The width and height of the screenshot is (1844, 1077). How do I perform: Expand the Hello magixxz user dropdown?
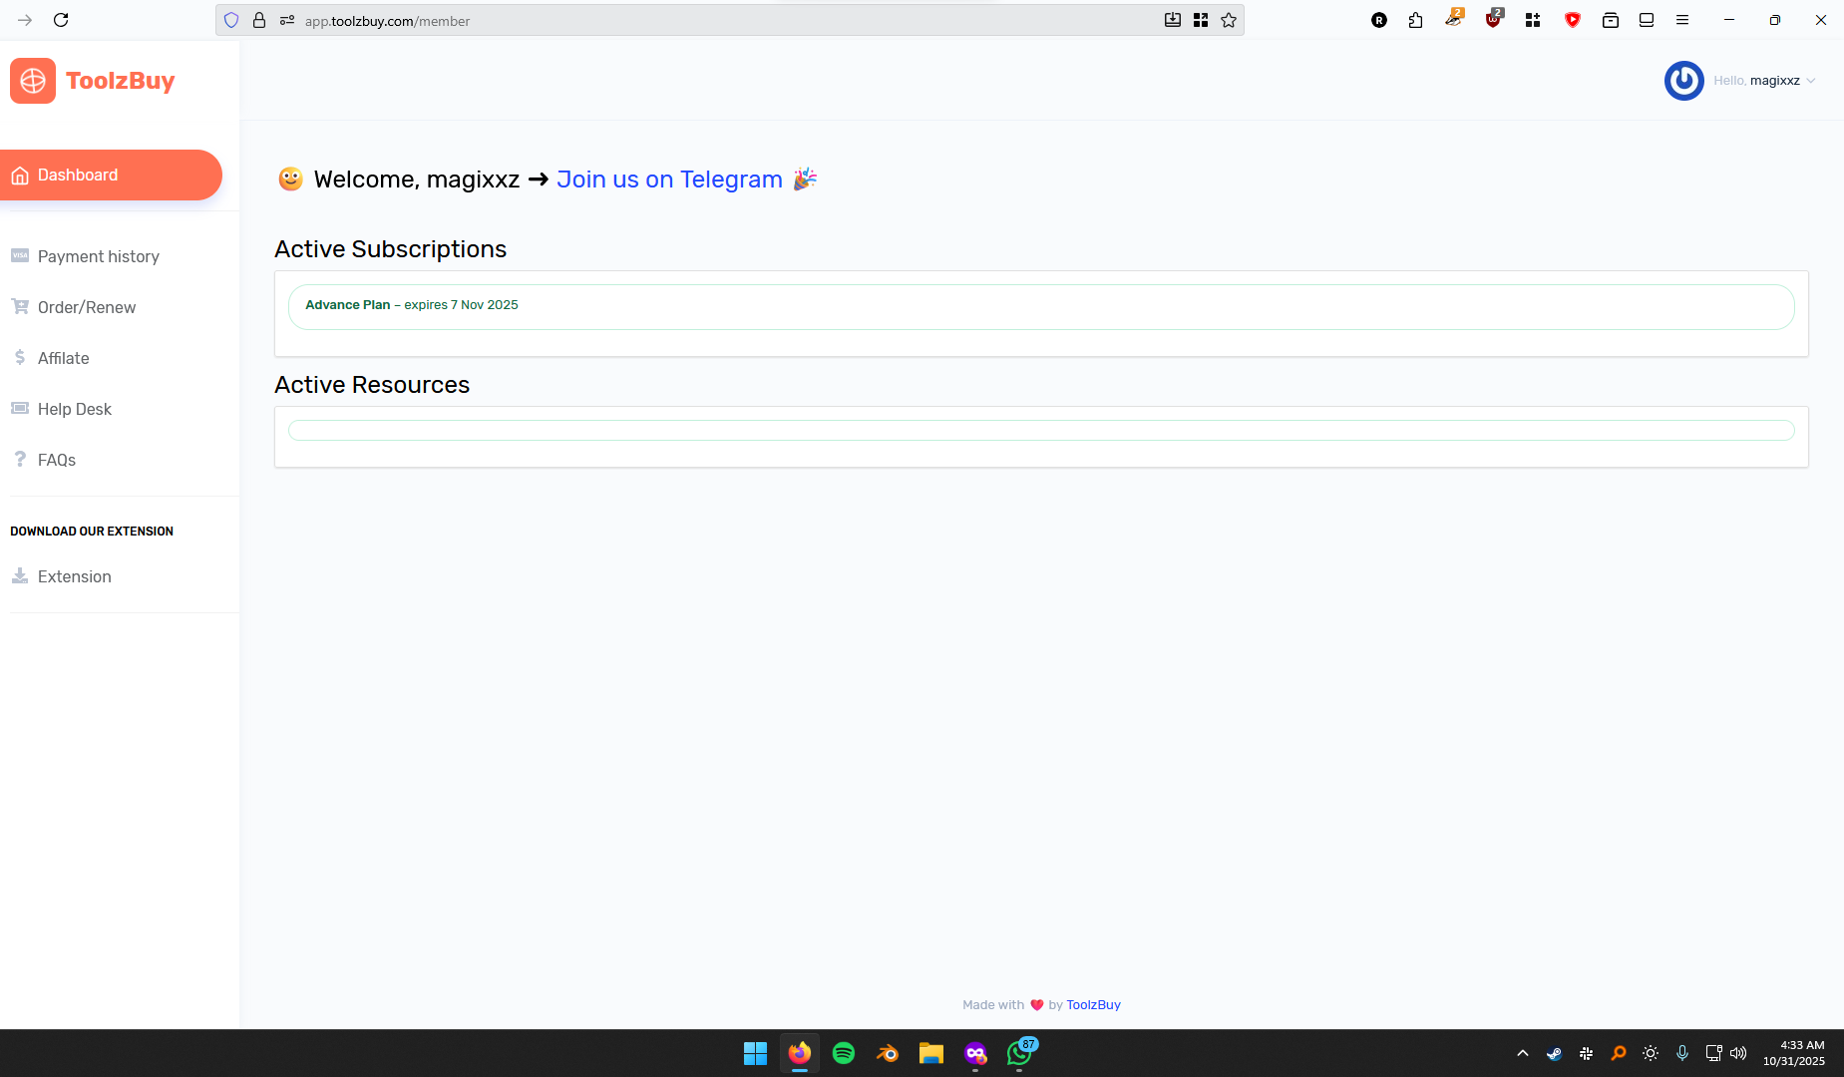(x=1763, y=81)
